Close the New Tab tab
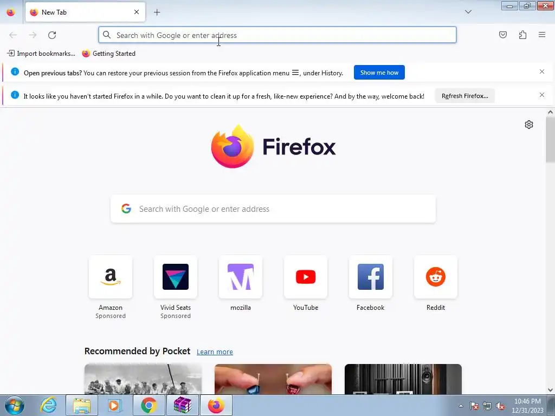Image resolution: width=555 pixels, height=416 pixels. coord(136,12)
